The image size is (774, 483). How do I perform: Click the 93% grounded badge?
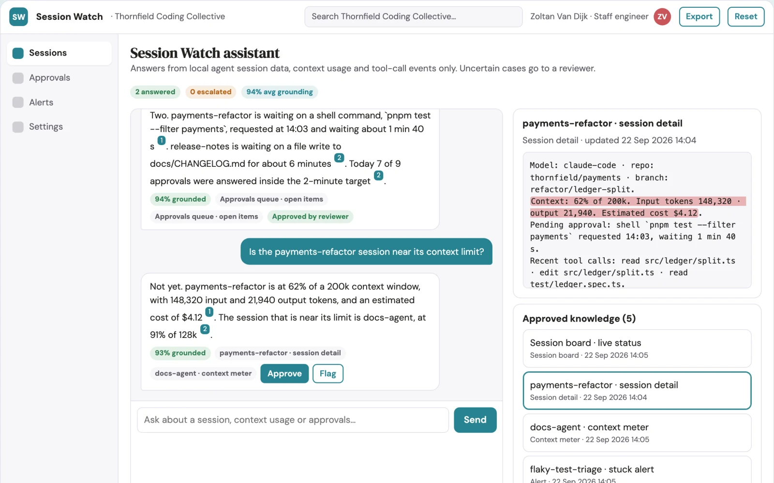[x=180, y=353]
